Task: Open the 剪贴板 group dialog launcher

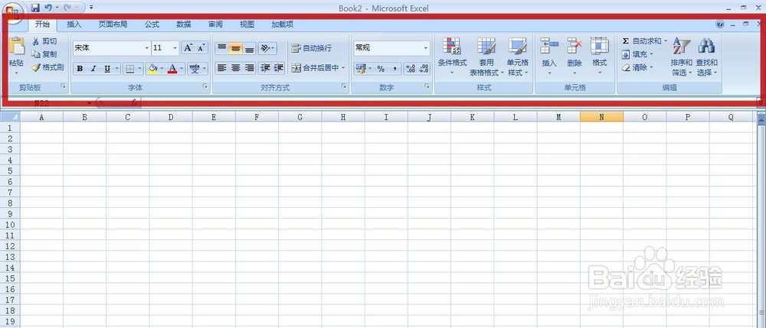Action: click(63, 86)
